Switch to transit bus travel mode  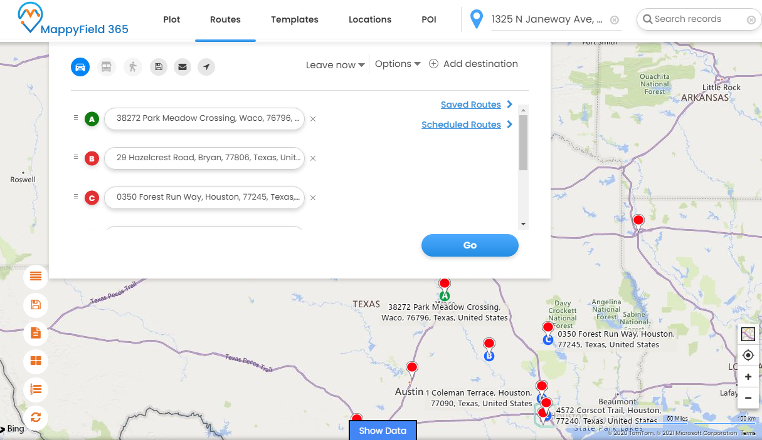click(106, 66)
